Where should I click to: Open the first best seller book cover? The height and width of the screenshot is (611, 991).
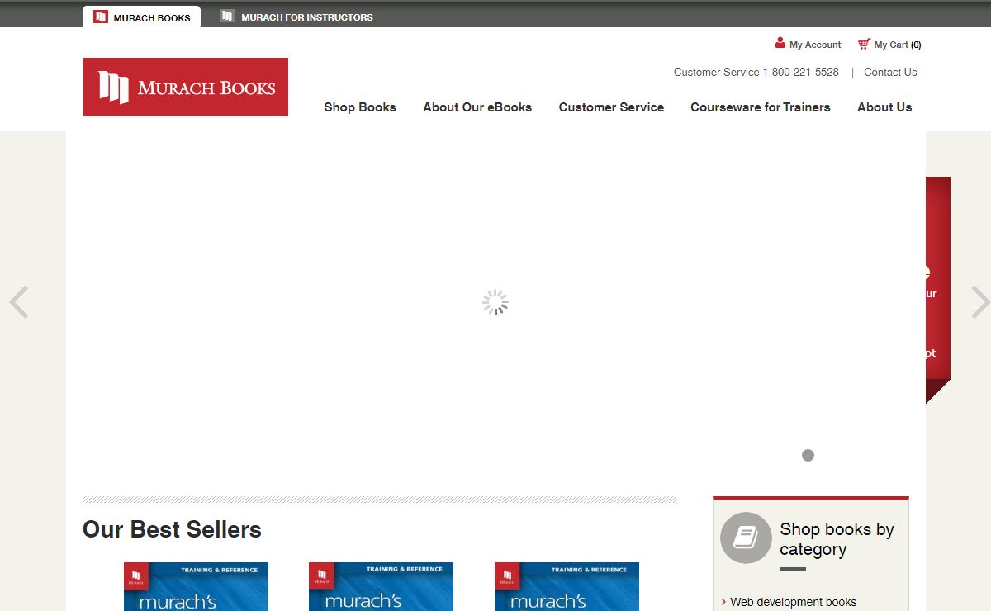[196, 587]
